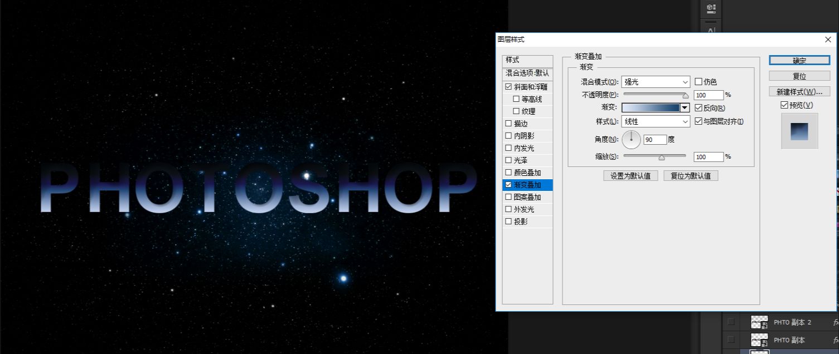The image size is (839, 354).
Task: Uncheck the 与图层对齐 checkbox
Action: click(x=699, y=121)
